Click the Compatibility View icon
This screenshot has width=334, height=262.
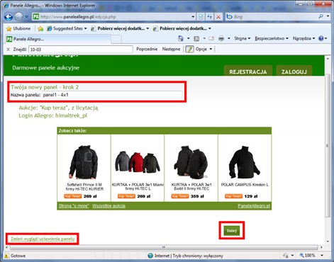click(x=201, y=17)
